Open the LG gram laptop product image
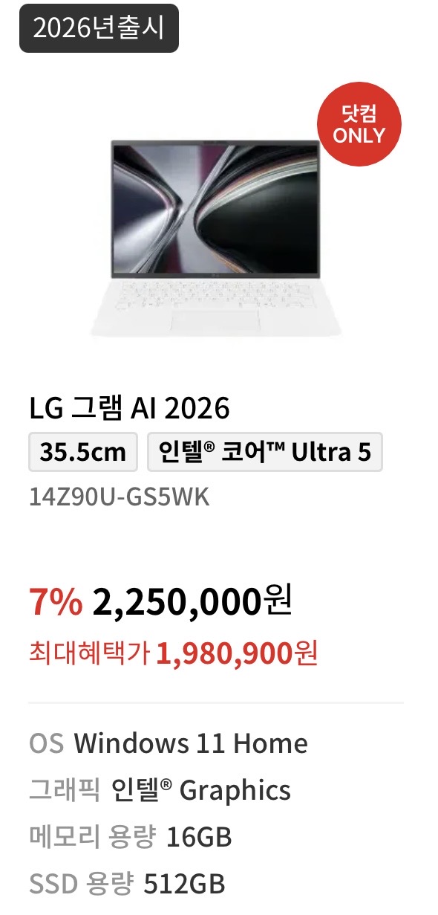This screenshot has height=915, width=438. click(x=215, y=238)
